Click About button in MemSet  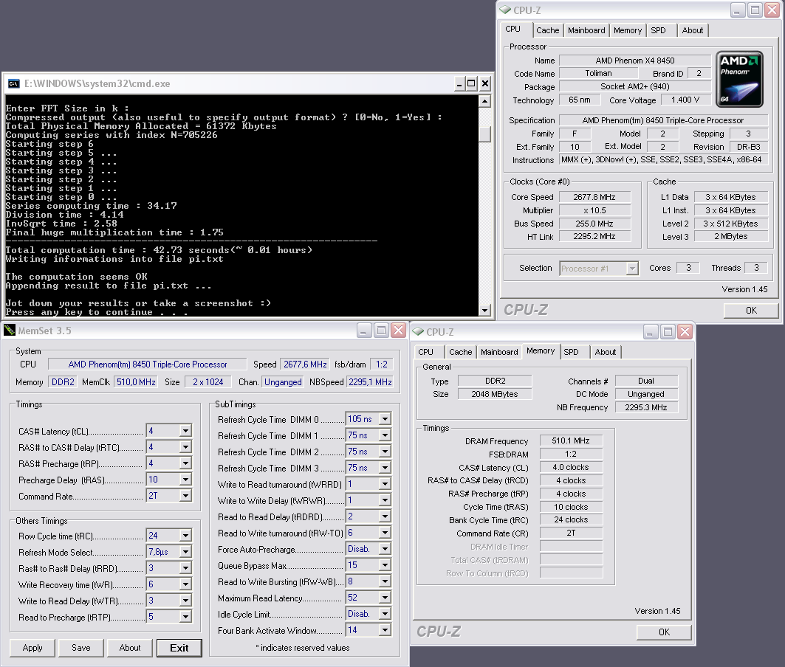pyautogui.click(x=130, y=648)
